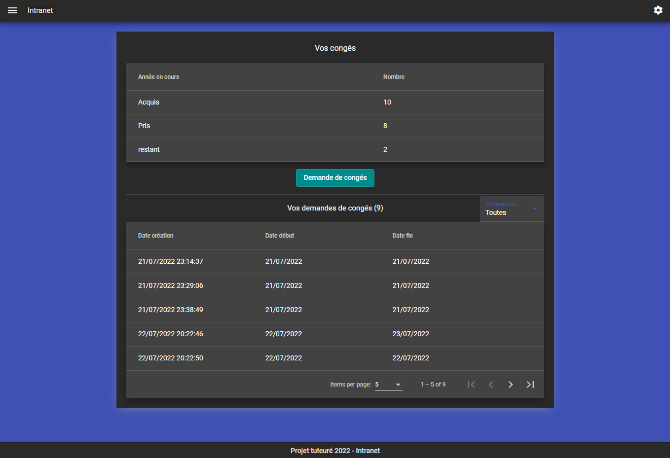The width and height of the screenshot is (670, 458).
Task: Advance to the next page of leave requests
Action: coord(510,384)
